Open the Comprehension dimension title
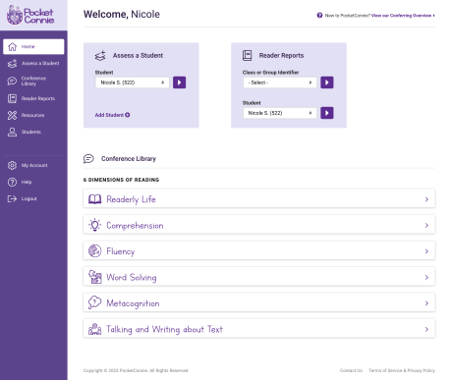Viewport: 451px width, 380px height. 135,226
